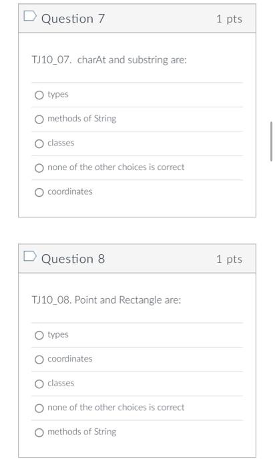Choose 'methods of String' in Question 8
This screenshot has height=467, width=275.
[x=39, y=433]
